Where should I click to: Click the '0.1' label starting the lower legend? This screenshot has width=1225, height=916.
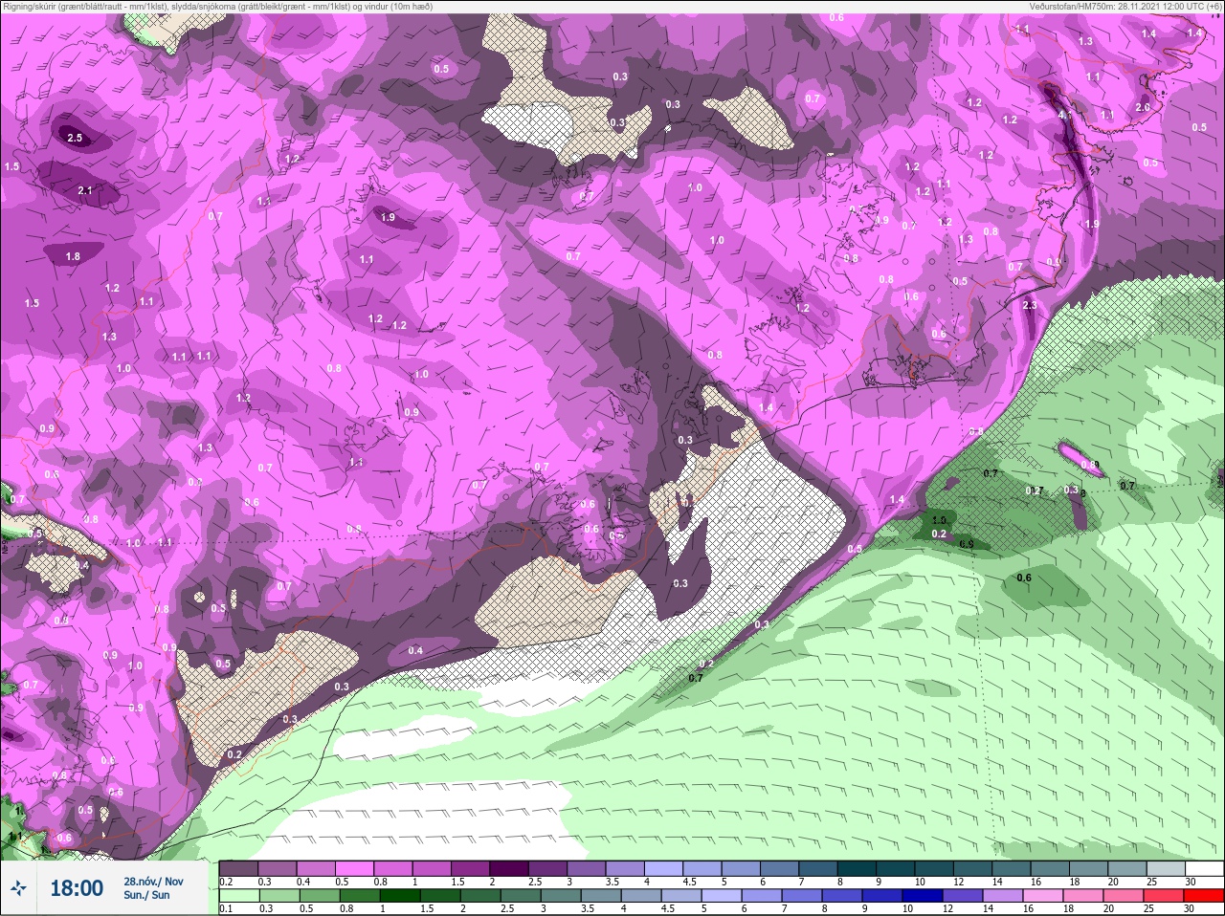point(226,909)
